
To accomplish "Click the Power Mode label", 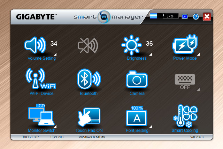I will pos(185,58).
